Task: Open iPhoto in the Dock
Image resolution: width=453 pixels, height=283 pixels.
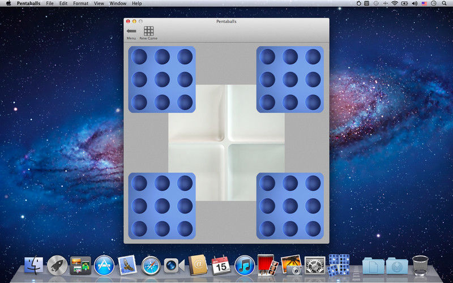Action: (292, 265)
